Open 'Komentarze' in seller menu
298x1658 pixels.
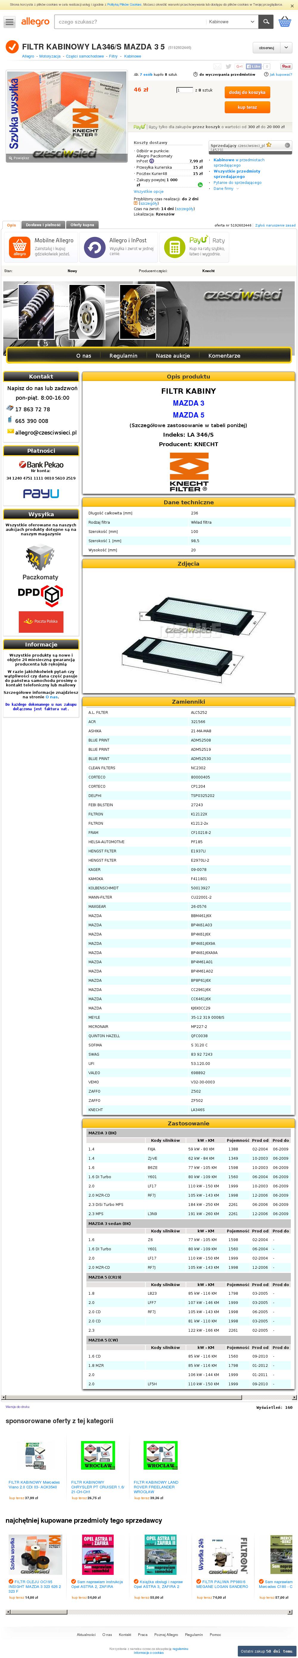[224, 355]
